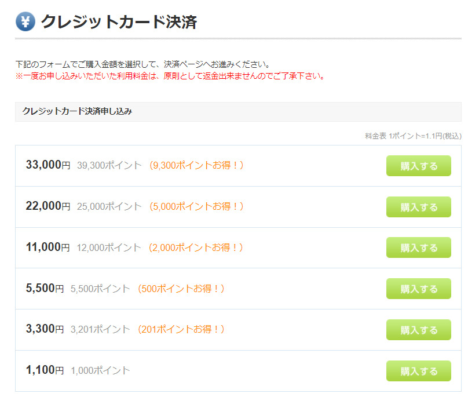Click the 22,000円 price label
Screen dimensions: 468x397
48,206
